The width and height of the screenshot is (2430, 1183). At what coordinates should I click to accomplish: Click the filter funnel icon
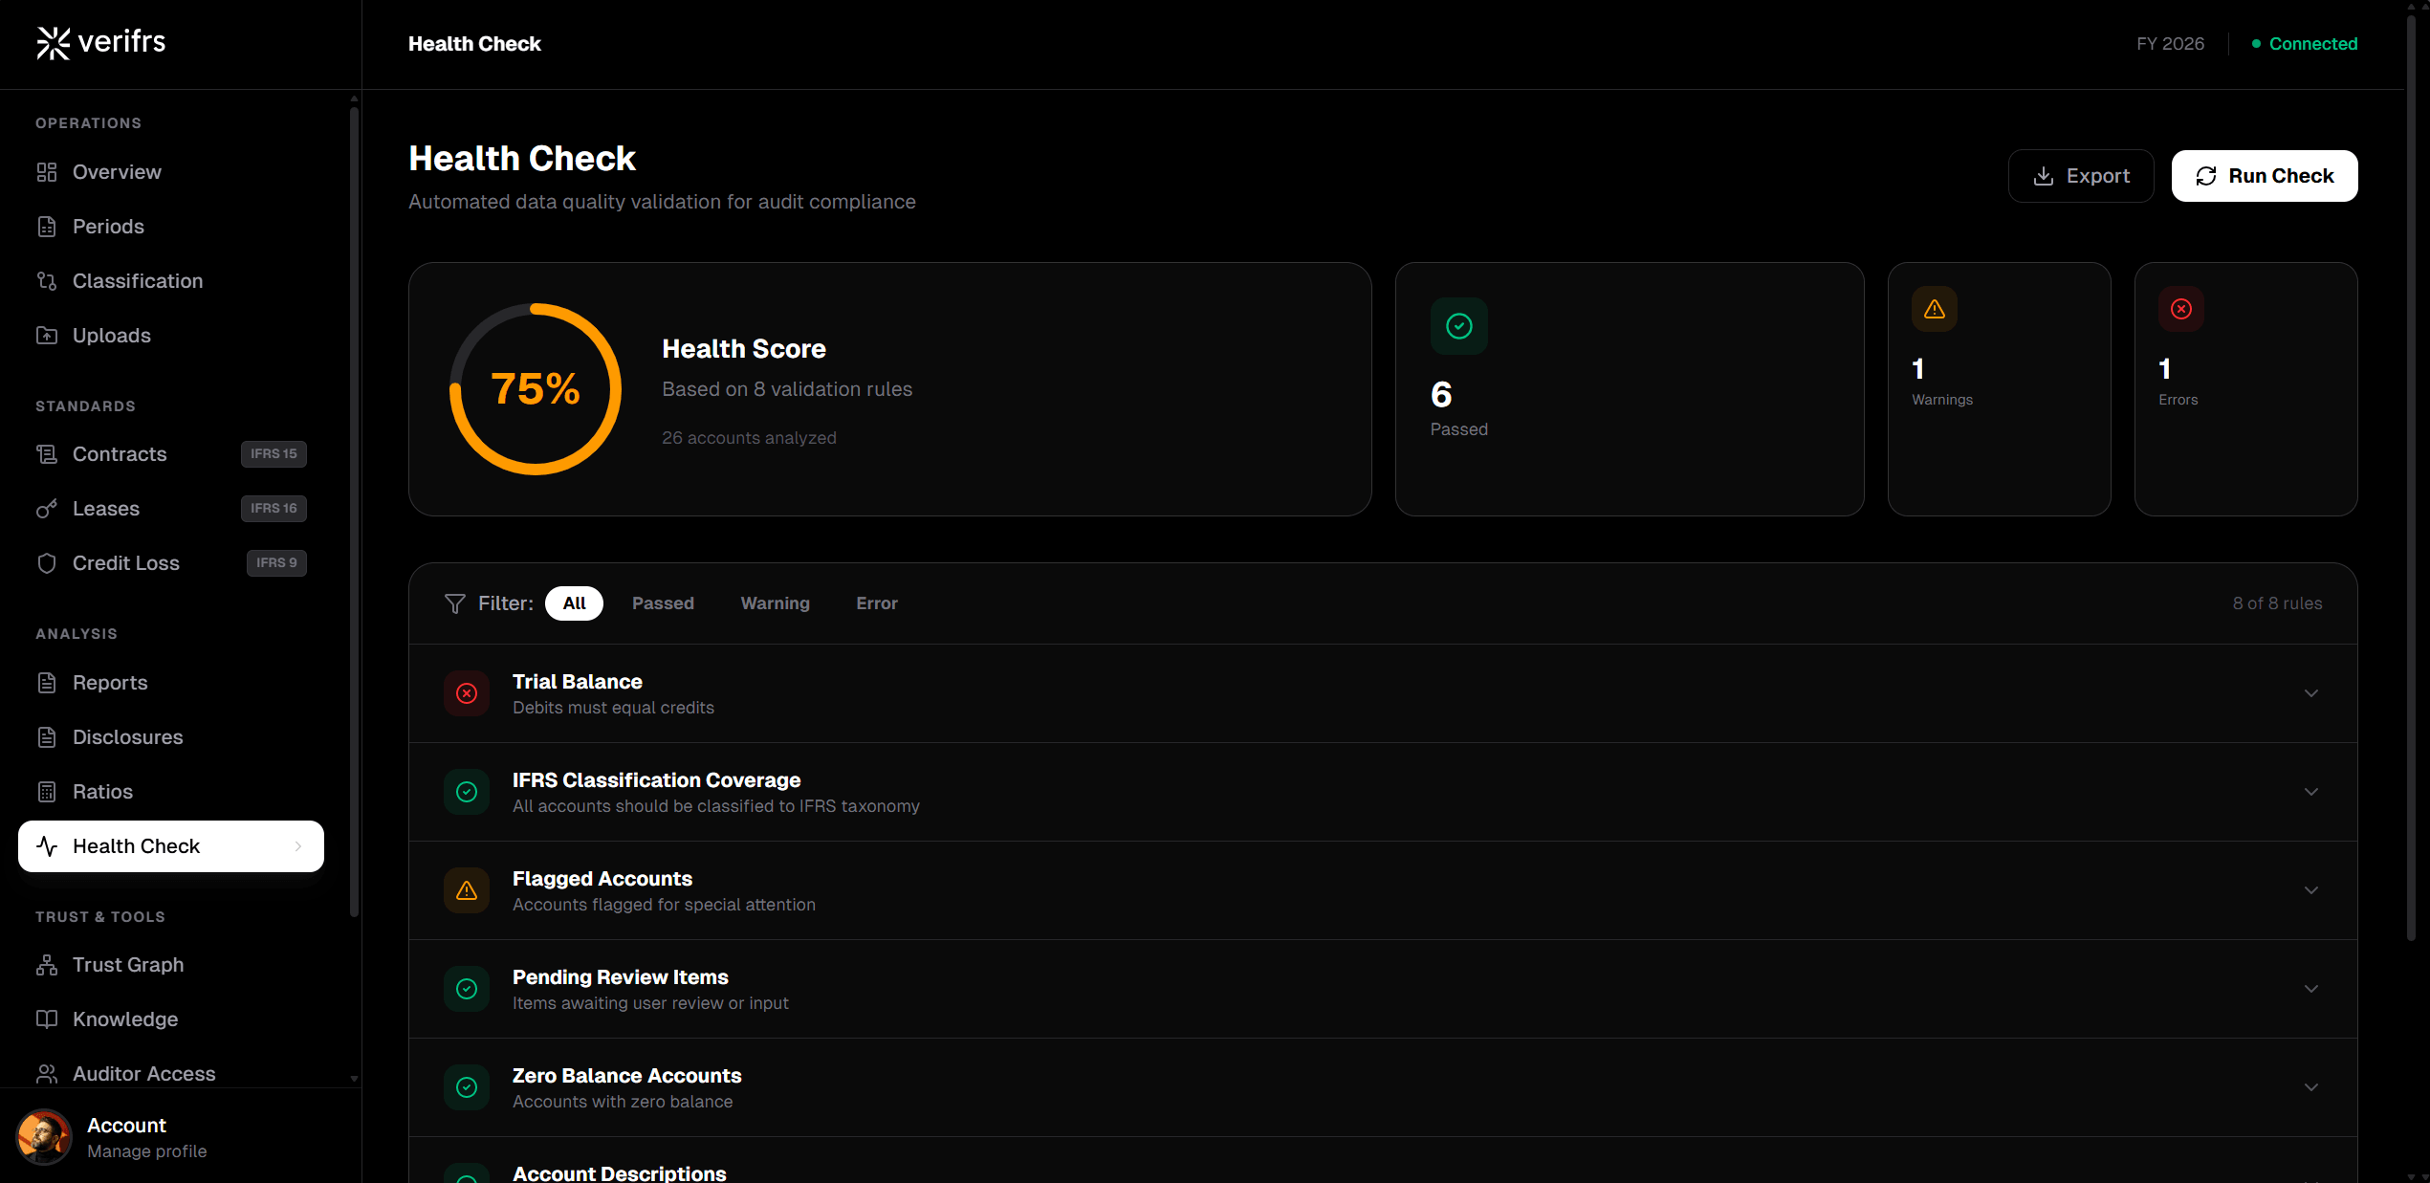click(x=455, y=603)
